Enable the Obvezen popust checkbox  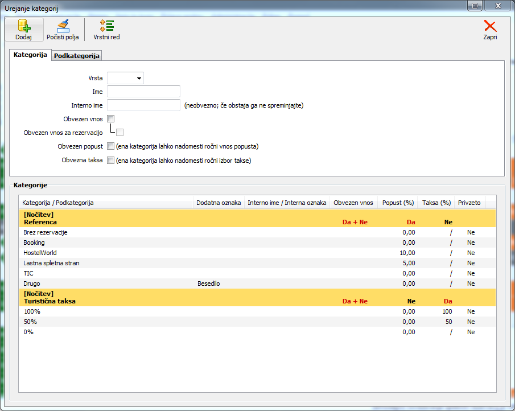coord(111,146)
